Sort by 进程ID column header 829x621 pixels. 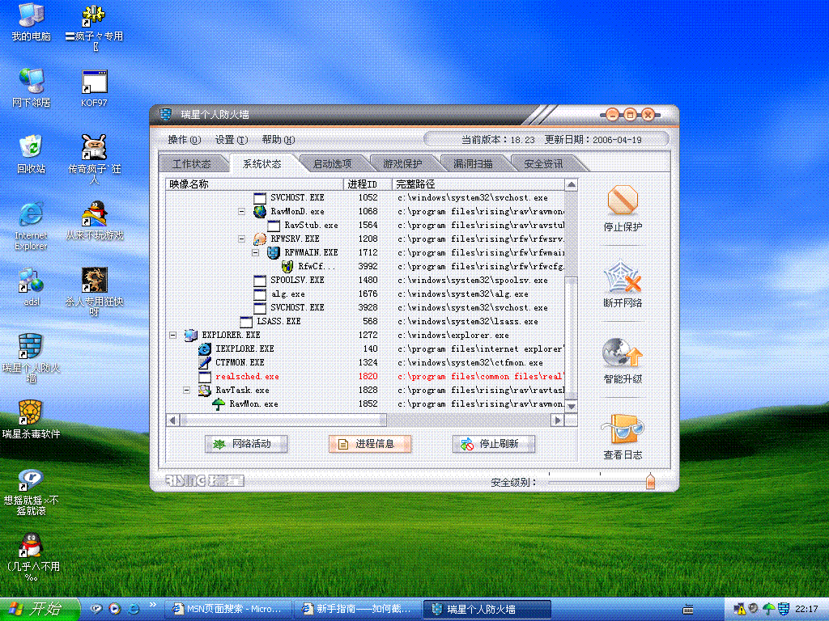(368, 184)
